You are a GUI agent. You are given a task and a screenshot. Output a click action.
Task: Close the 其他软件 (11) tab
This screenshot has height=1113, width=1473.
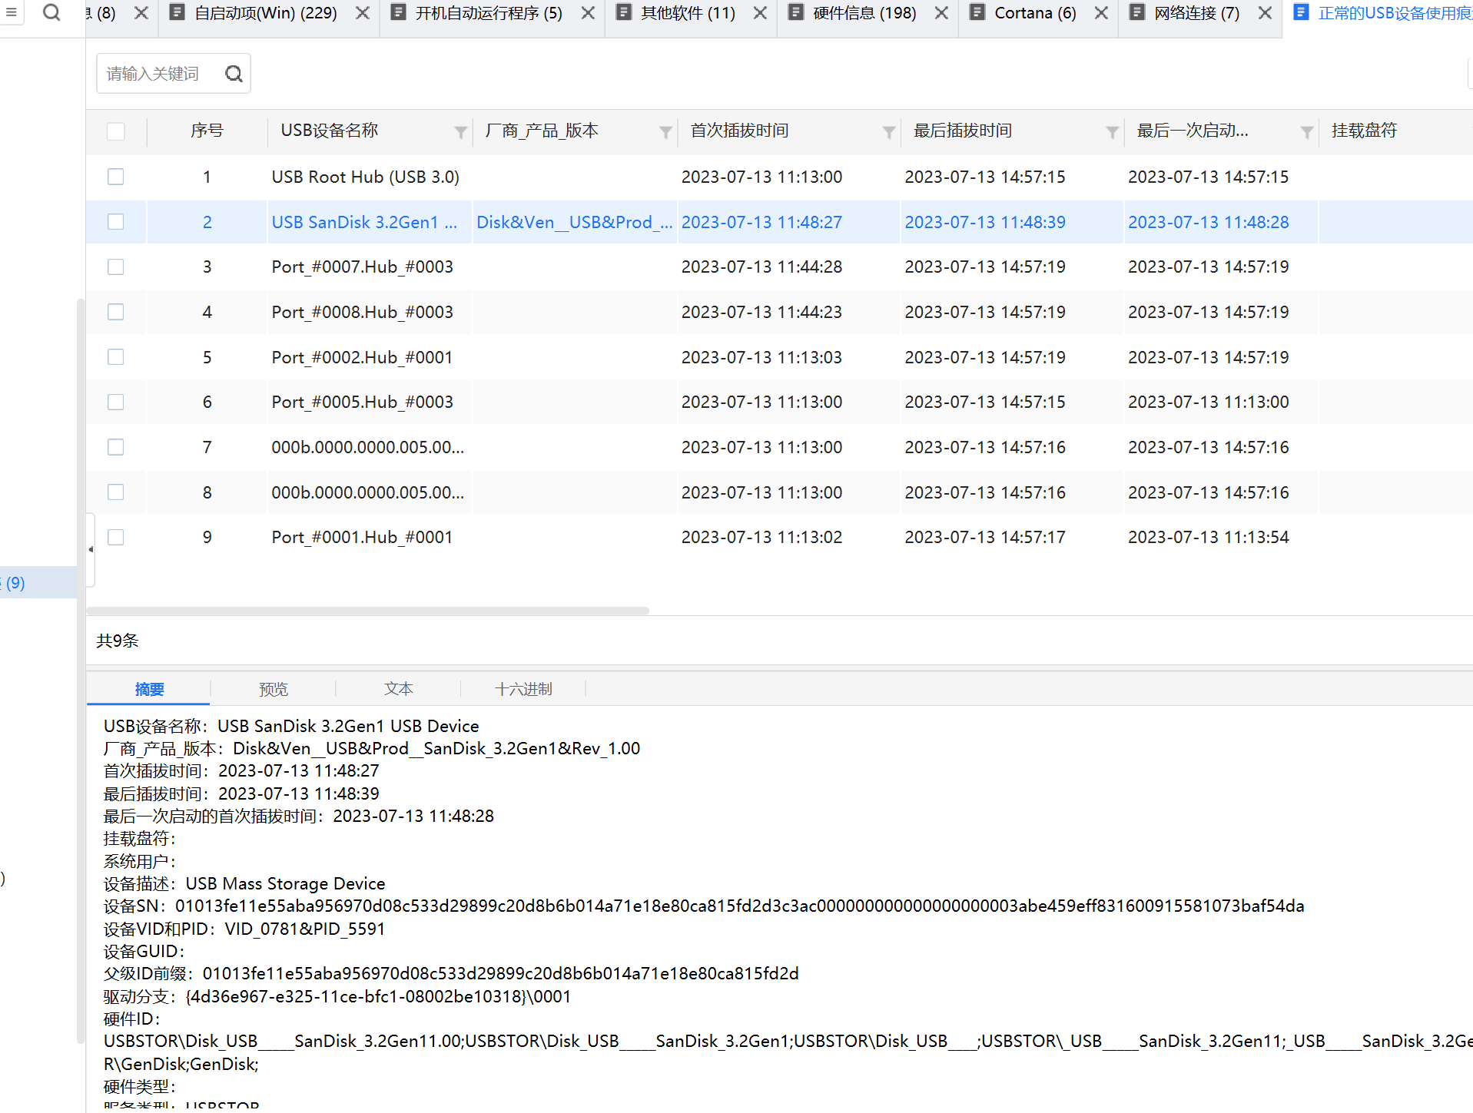click(x=760, y=13)
